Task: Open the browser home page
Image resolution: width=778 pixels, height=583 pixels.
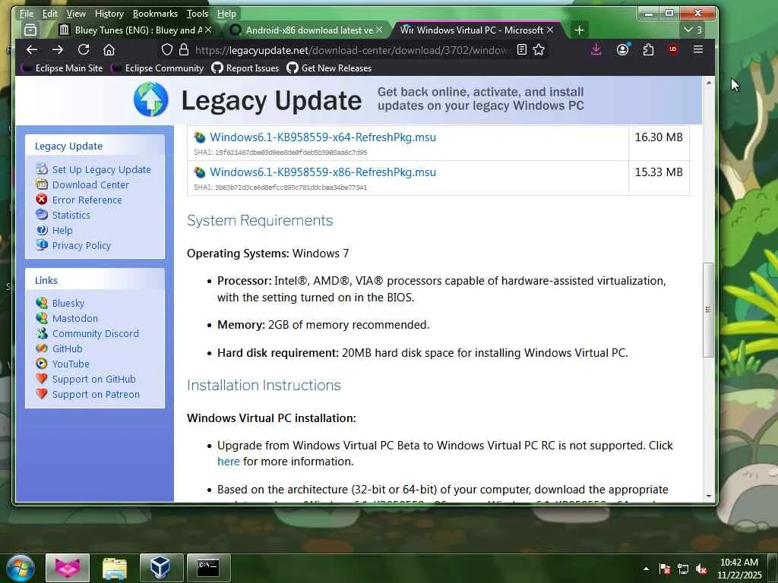Action: click(x=109, y=49)
